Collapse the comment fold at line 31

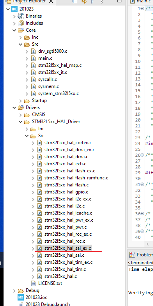click(x=142, y=184)
